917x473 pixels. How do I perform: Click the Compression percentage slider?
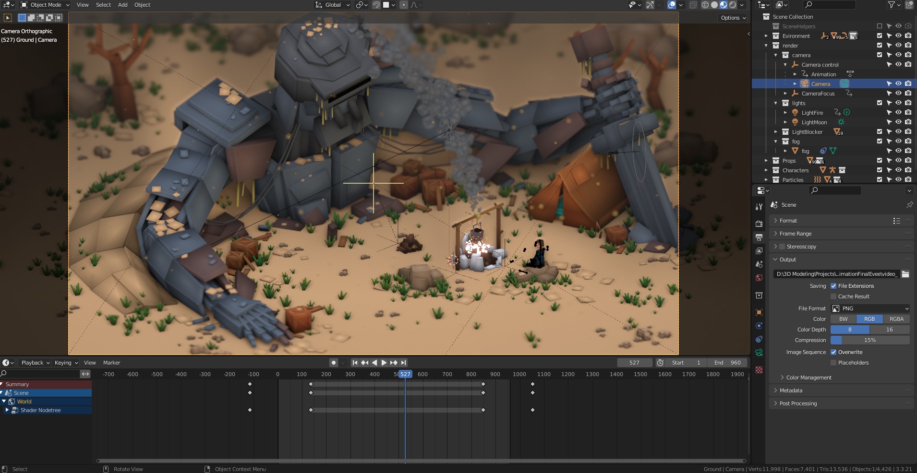pyautogui.click(x=869, y=340)
